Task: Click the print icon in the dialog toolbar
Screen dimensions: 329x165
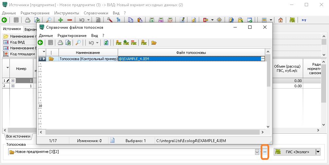Action: pos(60,42)
